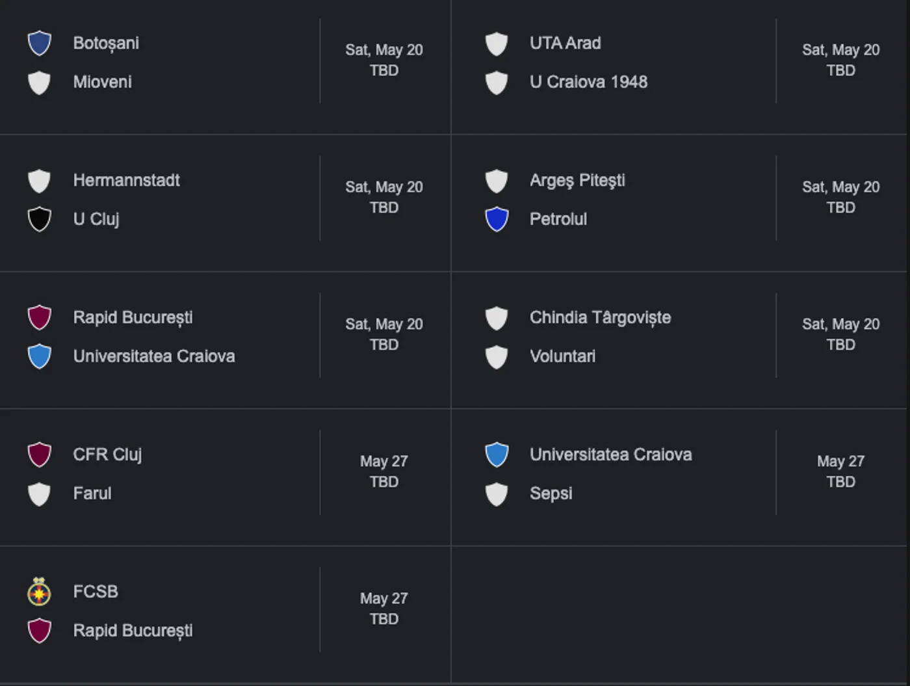The image size is (910, 686).
Task: Click the blue Petrolul shield icon
Action: pos(497,220)
